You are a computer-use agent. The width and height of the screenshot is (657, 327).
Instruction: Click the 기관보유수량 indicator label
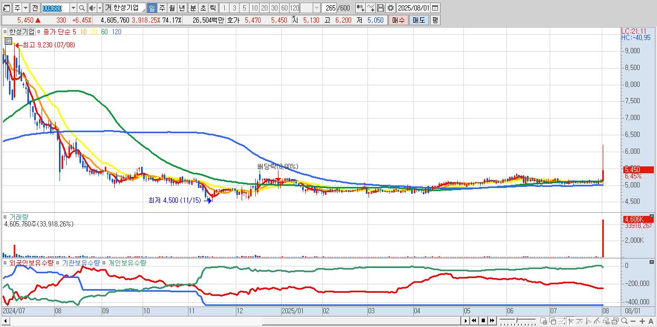(x=81, y=262)
